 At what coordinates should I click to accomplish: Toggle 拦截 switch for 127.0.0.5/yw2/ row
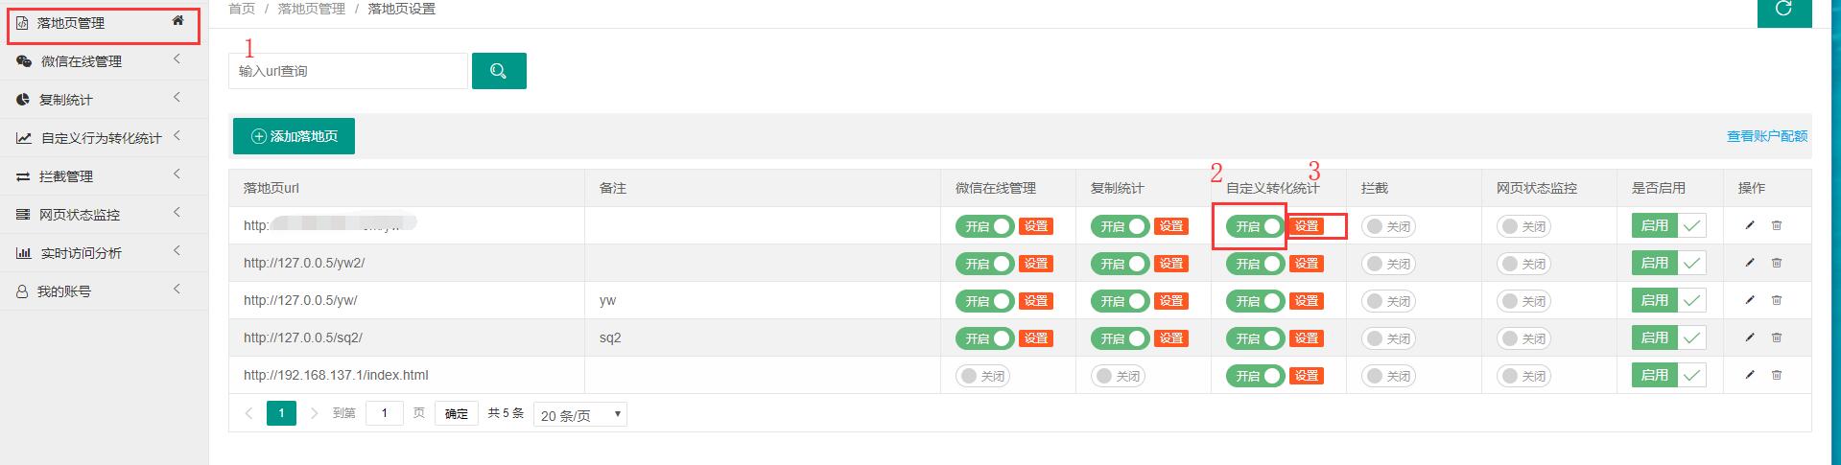pos(1387,264)
